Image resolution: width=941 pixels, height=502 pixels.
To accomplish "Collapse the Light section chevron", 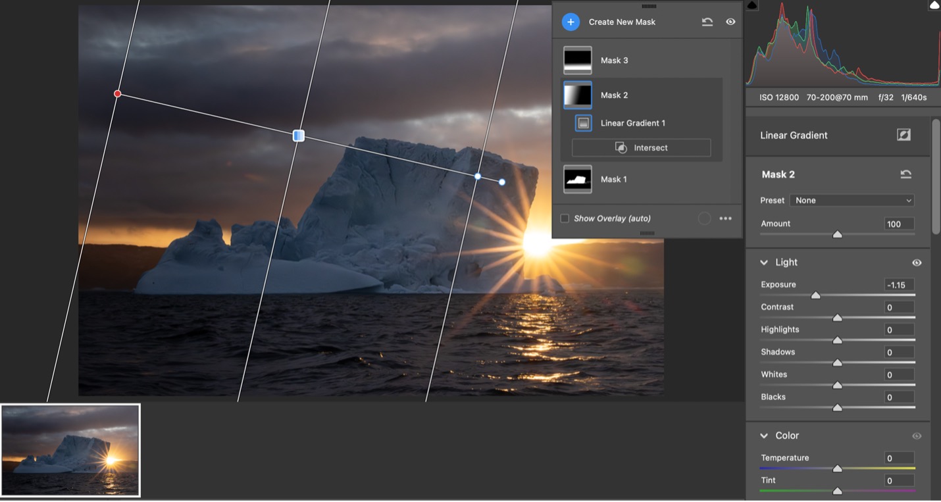I will 764,263.
